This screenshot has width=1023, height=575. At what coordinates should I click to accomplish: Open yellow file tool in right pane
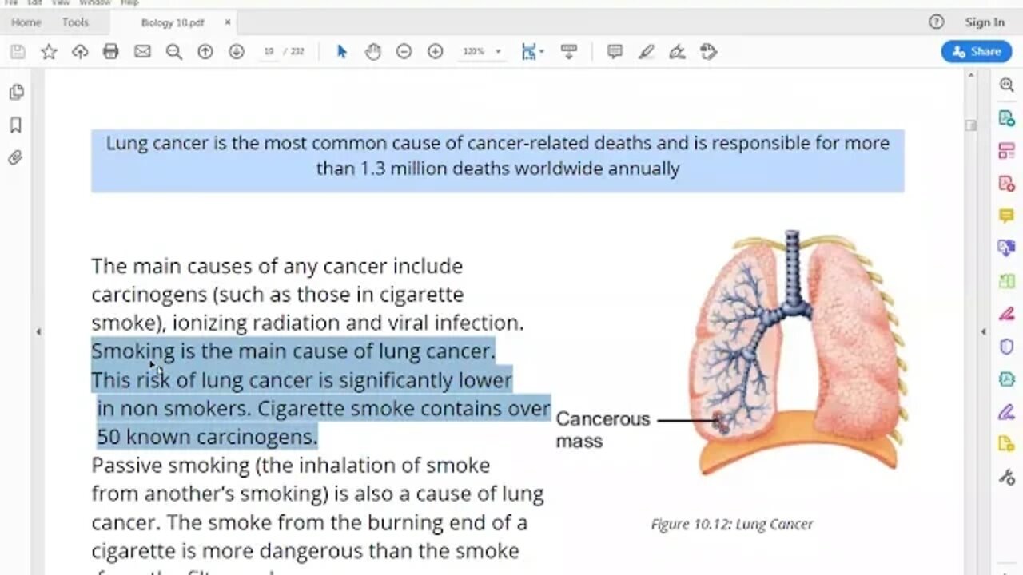pos(1007,445)
